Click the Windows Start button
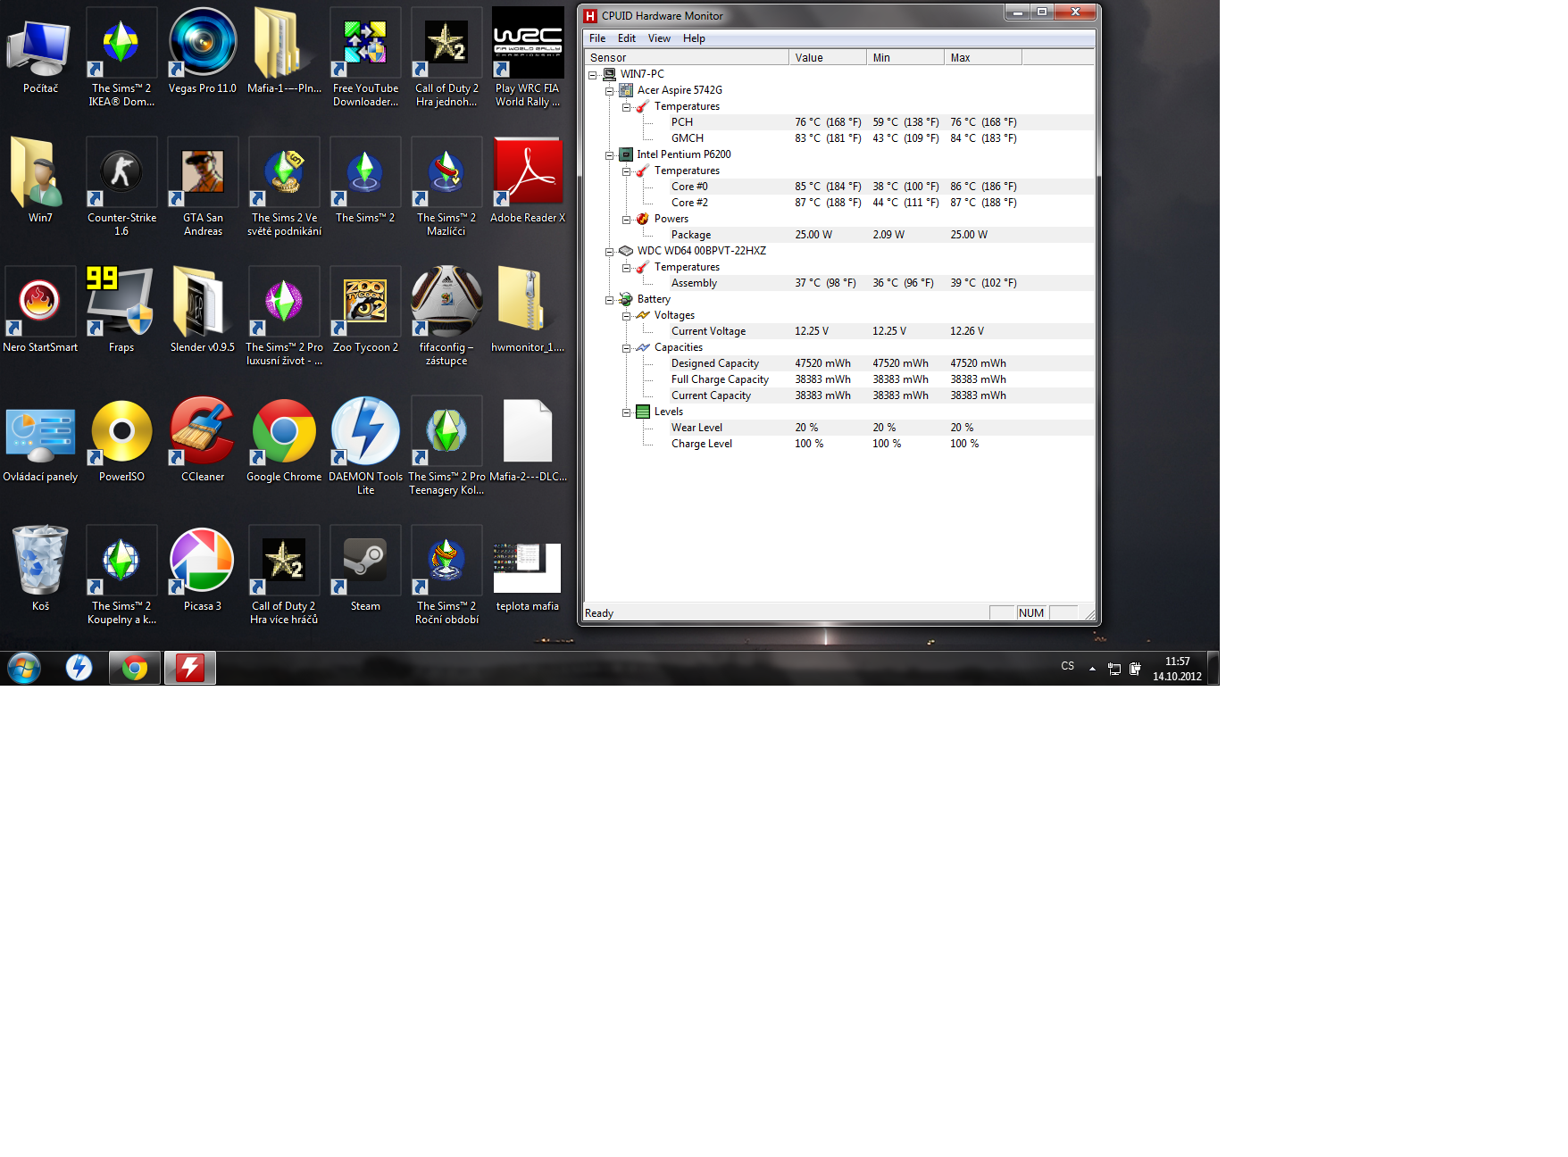The image size is (1568, 1157). pos(24,668)
